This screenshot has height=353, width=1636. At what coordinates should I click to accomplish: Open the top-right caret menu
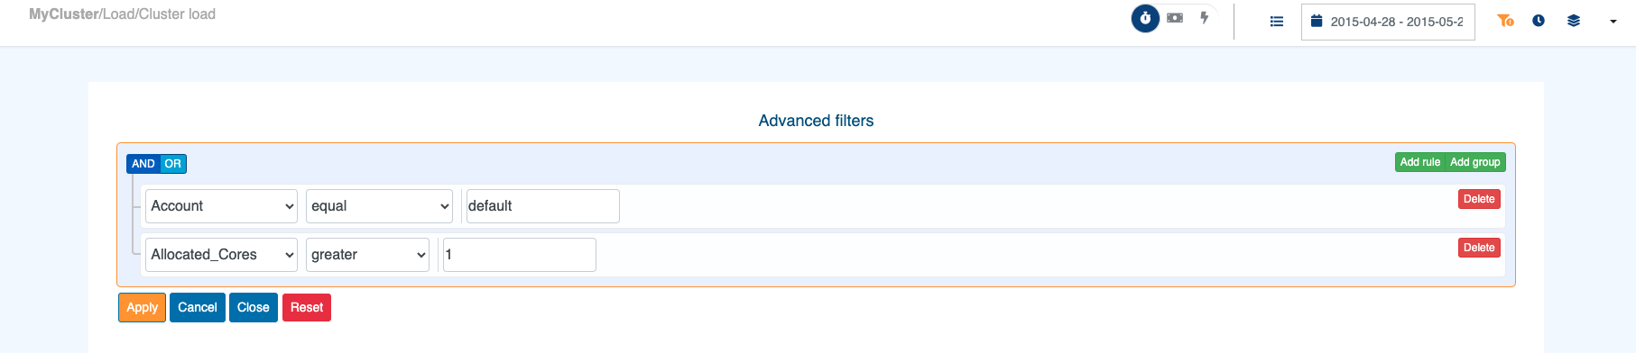[x=1613, y=22]
